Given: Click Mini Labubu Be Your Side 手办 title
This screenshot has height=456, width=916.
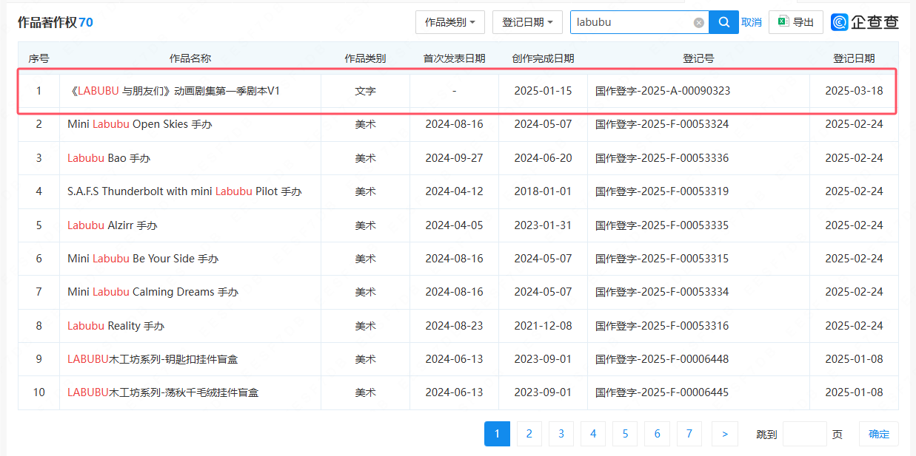Looking at the screenshot, I should [143, 259].
